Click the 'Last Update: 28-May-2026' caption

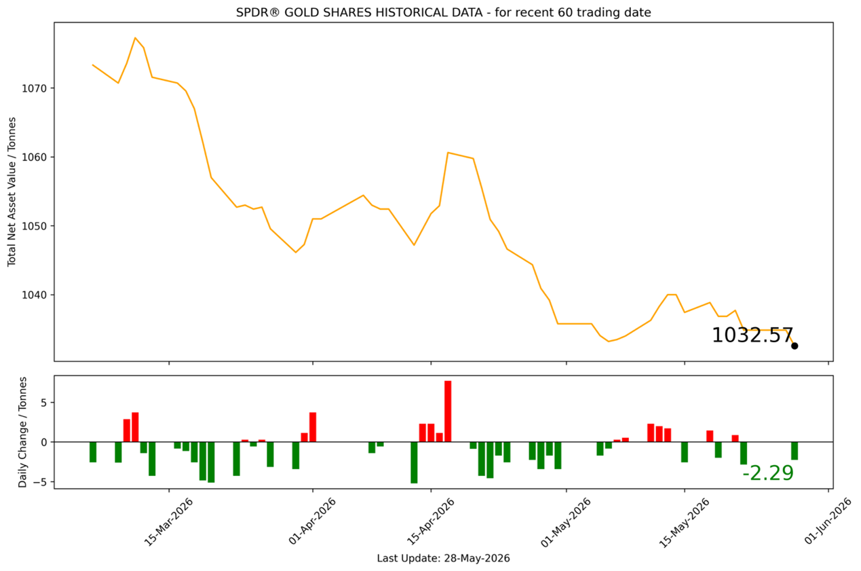[x=443, y=558]
